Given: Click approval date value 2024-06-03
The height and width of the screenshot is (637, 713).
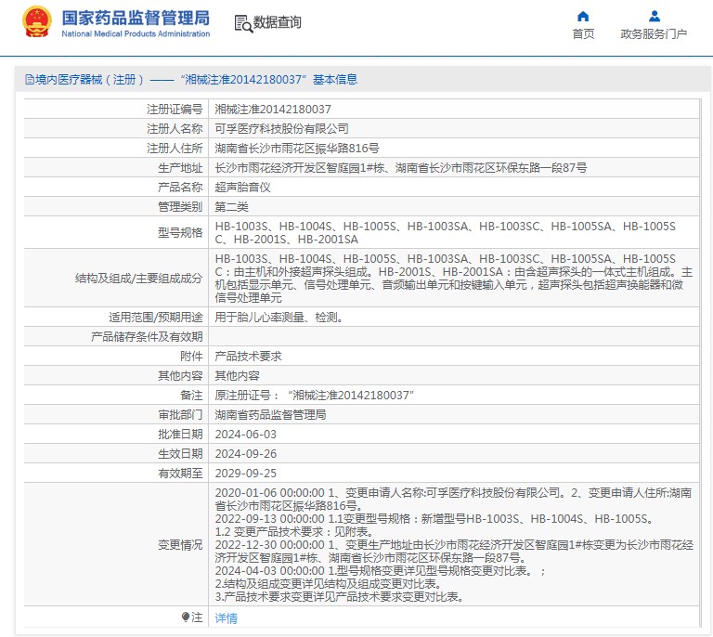Looking at the screenshot, I should (246, 434).
